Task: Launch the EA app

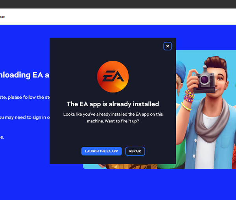Action: [x=101, y=151]
